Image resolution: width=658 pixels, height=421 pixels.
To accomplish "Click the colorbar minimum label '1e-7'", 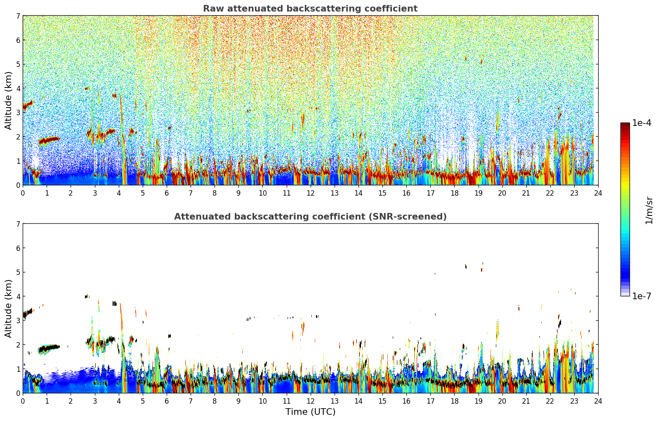I will [x=641, y=296].
